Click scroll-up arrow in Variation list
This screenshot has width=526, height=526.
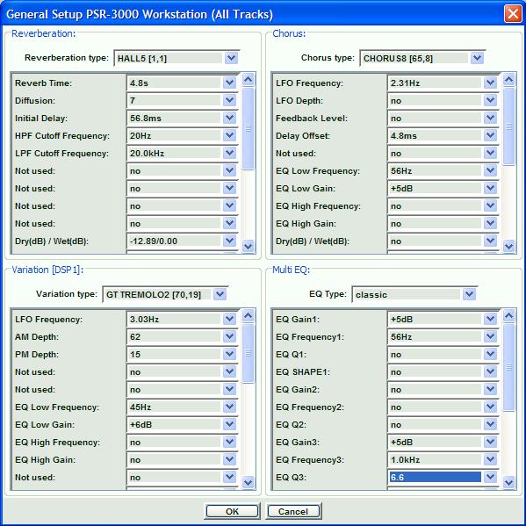click(x=249, y=315)
